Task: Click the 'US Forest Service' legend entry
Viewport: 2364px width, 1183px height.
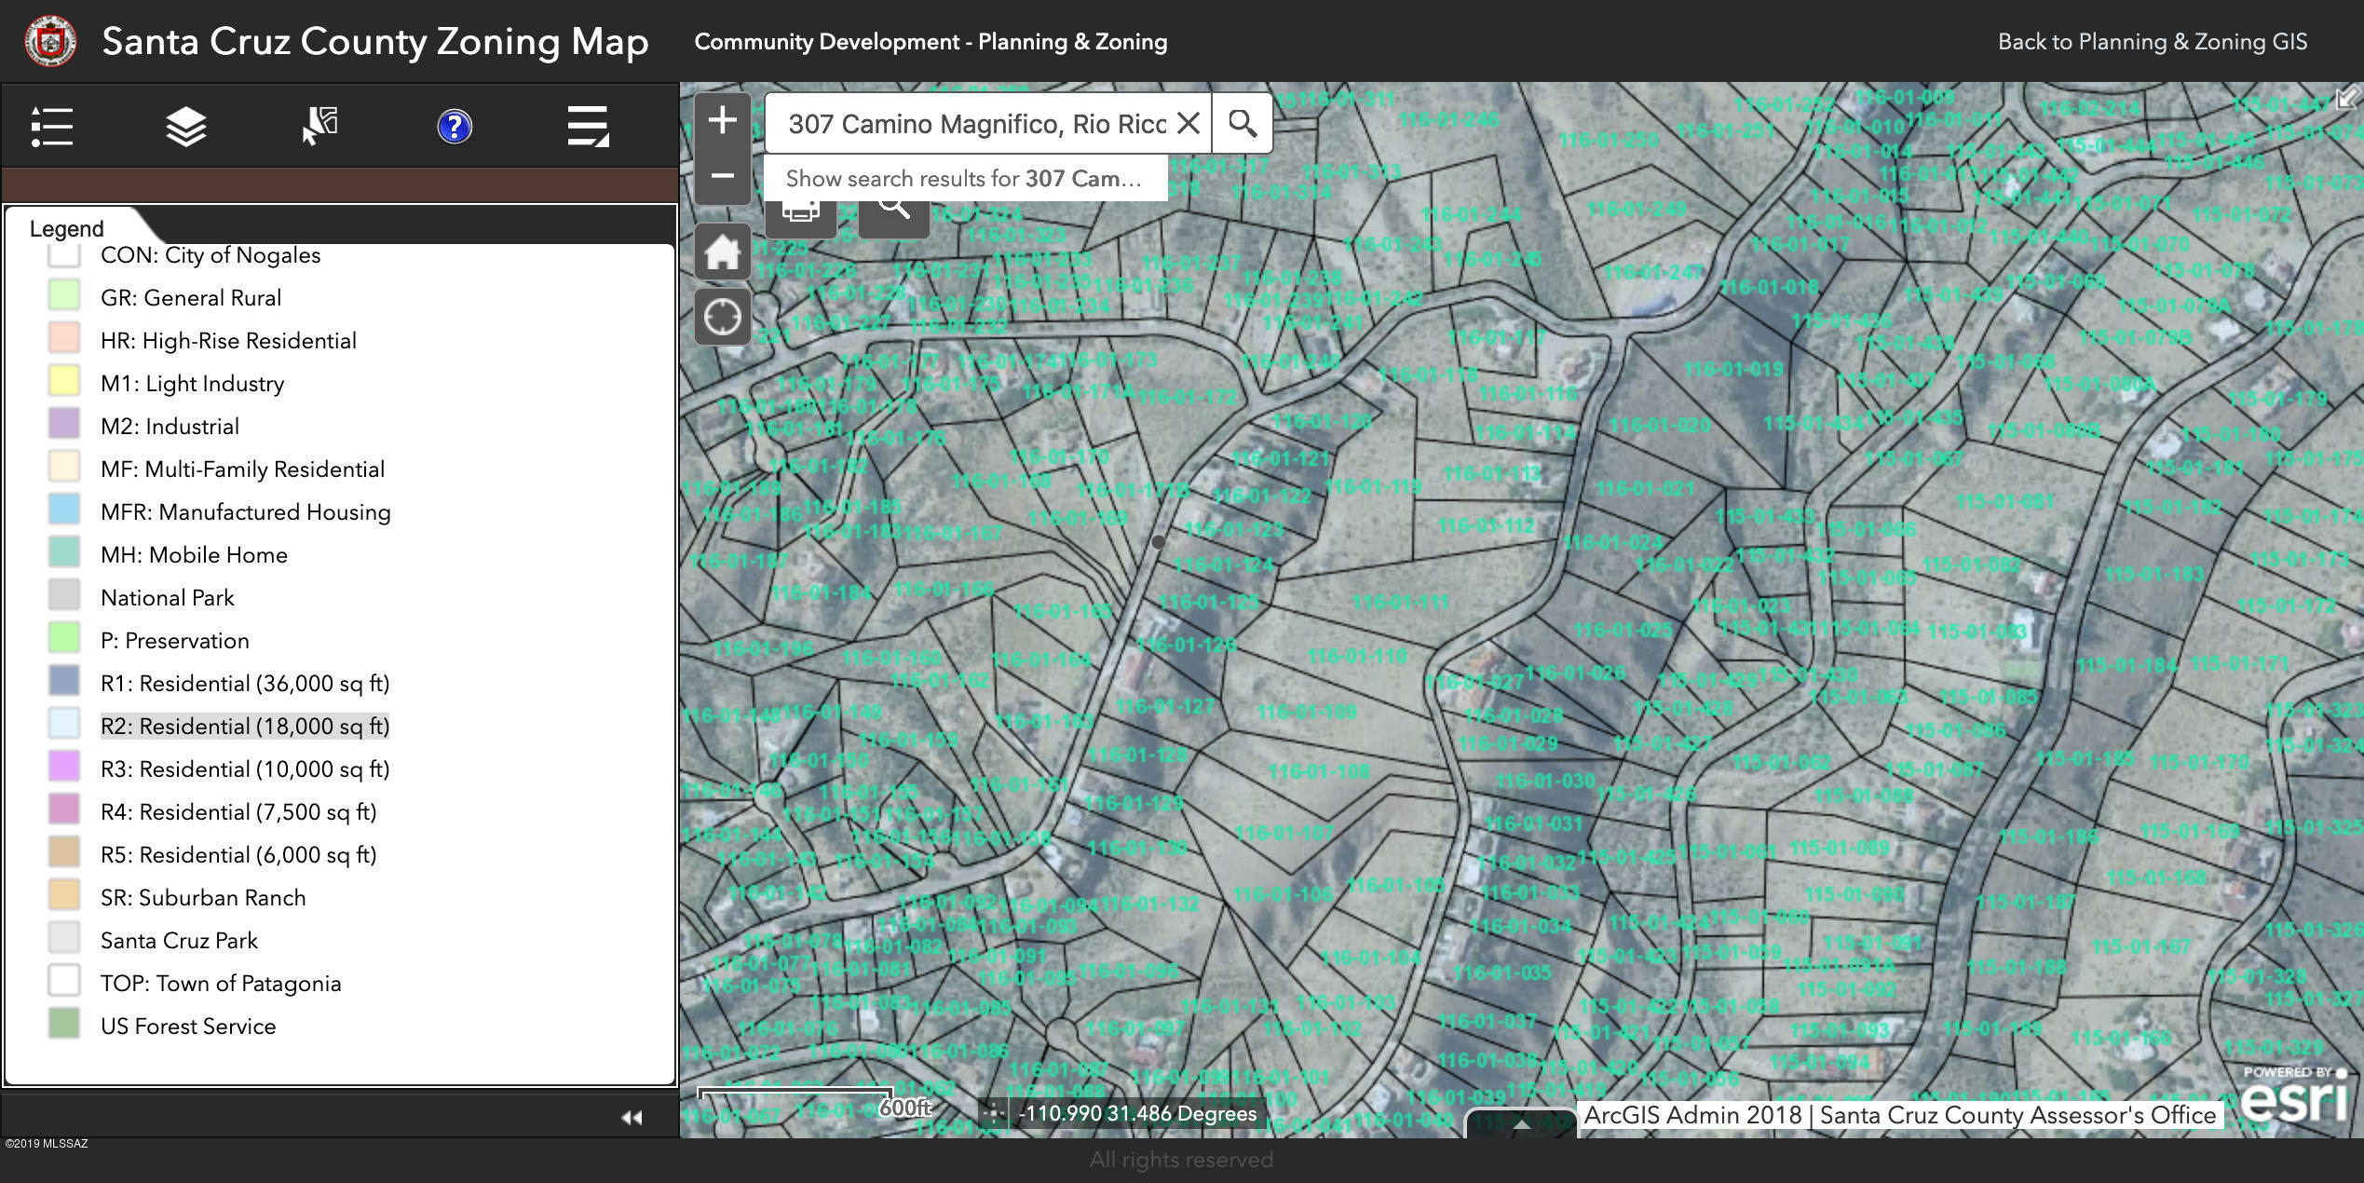Action: [188, 1026]
